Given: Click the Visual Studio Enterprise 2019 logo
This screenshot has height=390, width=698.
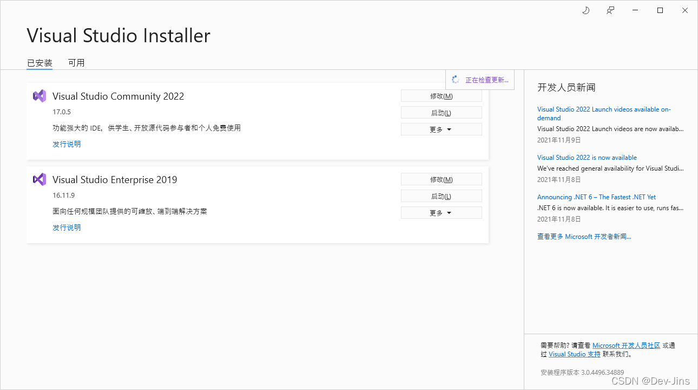Looking at the screenshot, I should pos(39,179).
